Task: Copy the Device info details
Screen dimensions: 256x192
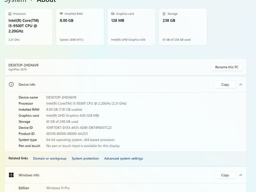Action: [x=225, y=84]
